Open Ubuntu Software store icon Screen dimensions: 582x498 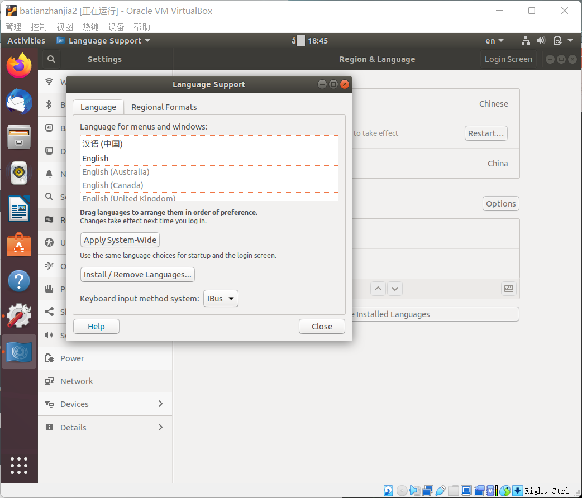[x=19, y=245]
